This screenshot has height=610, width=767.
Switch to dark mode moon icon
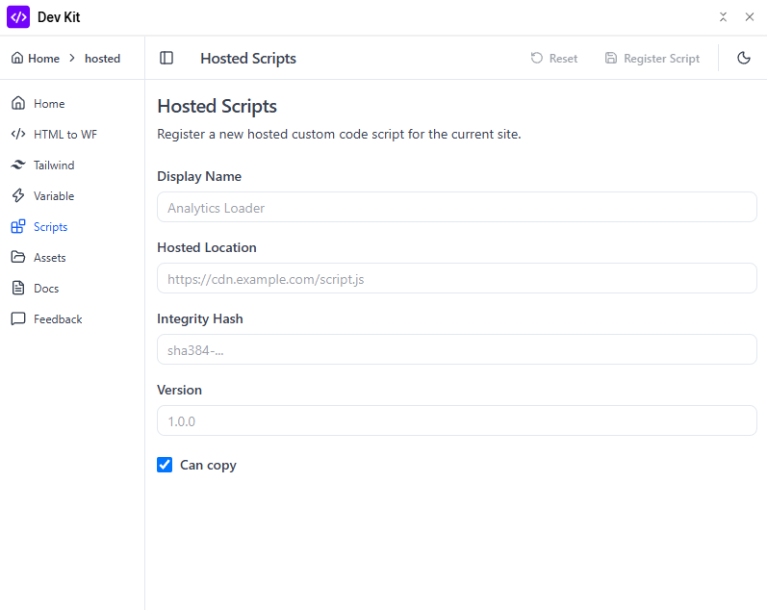point(744,59)
